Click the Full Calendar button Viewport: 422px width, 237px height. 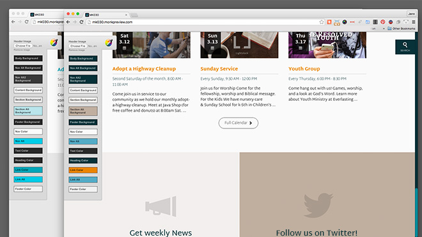tap(238, 123)
